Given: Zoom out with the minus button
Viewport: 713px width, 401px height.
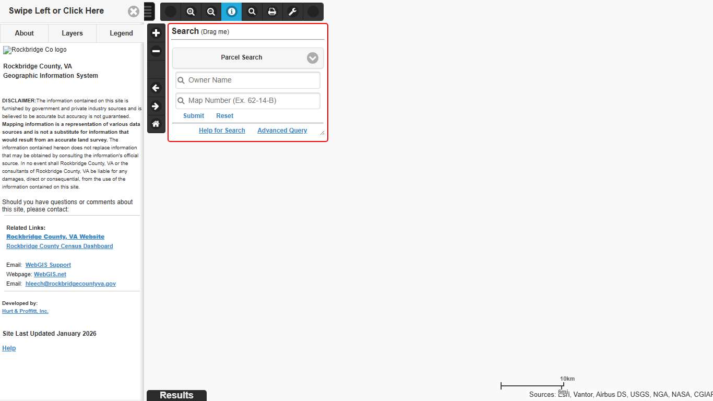Looking at the screenshot, I should coord(156,51).
